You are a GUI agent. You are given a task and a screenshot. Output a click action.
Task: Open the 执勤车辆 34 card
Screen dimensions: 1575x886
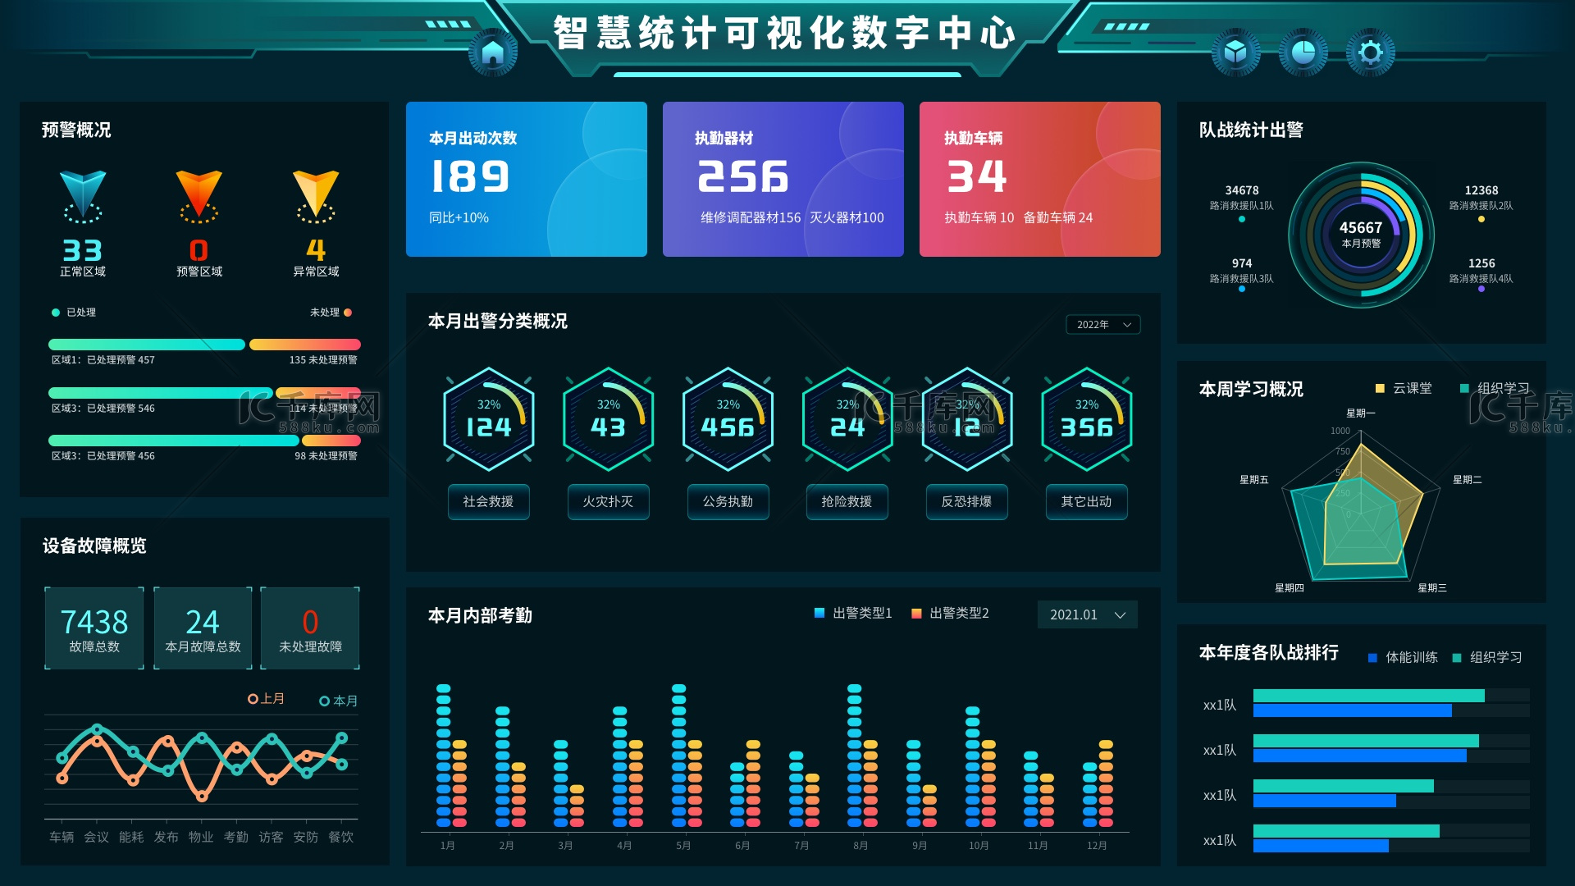(1040, 179)
